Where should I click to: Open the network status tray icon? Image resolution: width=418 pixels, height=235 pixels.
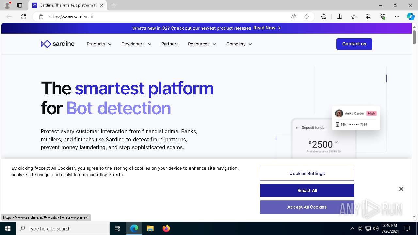368,228
